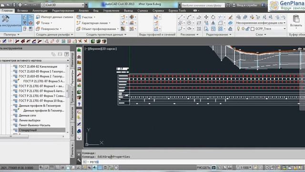Switch to the Express Tools ribbon tab
This screenshot has width=305, height=172.
[x=177, y=11]
